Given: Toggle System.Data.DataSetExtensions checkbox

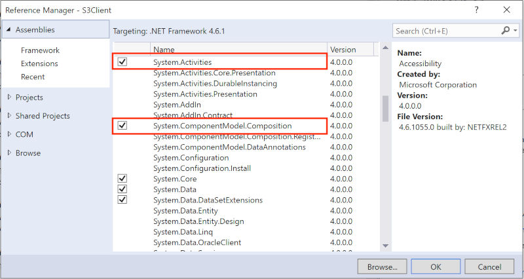Looking at the screenshot, I should tap(122, 200).
